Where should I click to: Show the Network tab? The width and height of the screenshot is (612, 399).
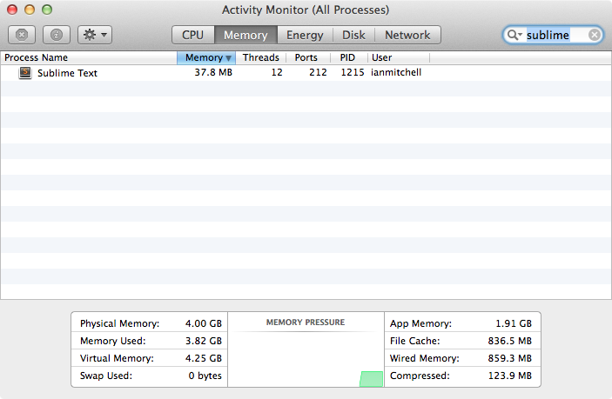(407, 35)
